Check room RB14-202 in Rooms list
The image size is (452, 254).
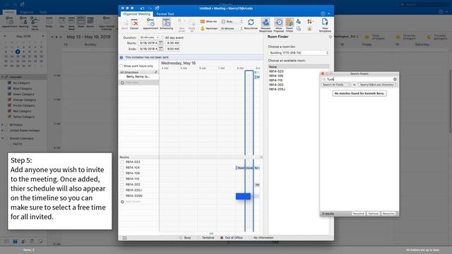pos(122,185)
